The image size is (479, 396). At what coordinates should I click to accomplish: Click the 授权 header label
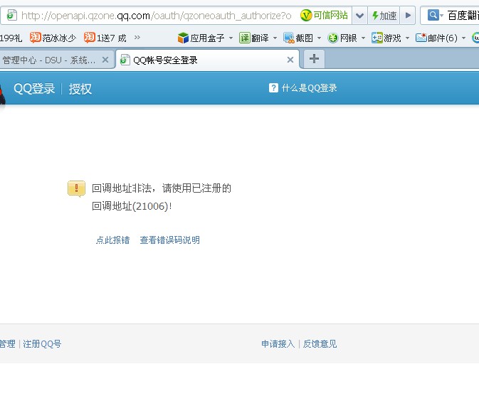click(x=80, y=89)
